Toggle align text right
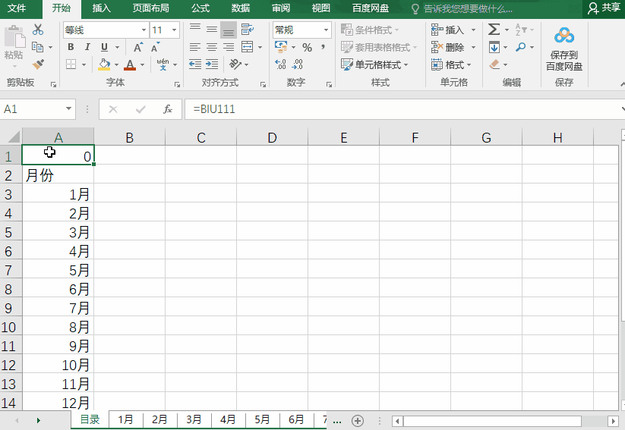The height and width of the screenshot is (430, 625). click(229, 47)
